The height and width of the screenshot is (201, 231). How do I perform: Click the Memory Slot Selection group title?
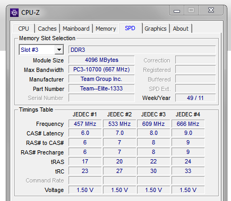(47, 38)
